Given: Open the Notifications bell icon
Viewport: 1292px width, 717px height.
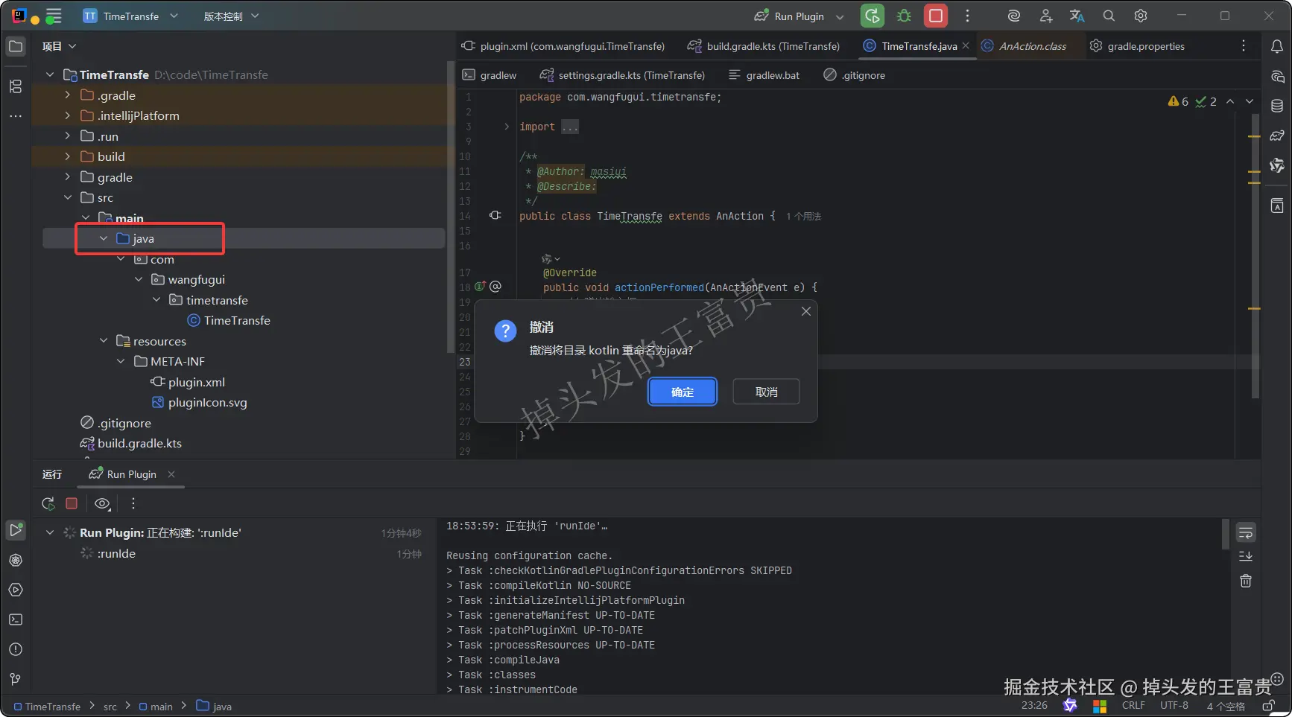Looking at the screenshot, I should point(1276,46).
